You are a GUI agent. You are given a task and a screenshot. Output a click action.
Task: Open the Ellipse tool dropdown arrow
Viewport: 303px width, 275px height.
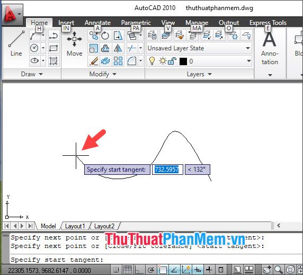[x=43, y=61]
